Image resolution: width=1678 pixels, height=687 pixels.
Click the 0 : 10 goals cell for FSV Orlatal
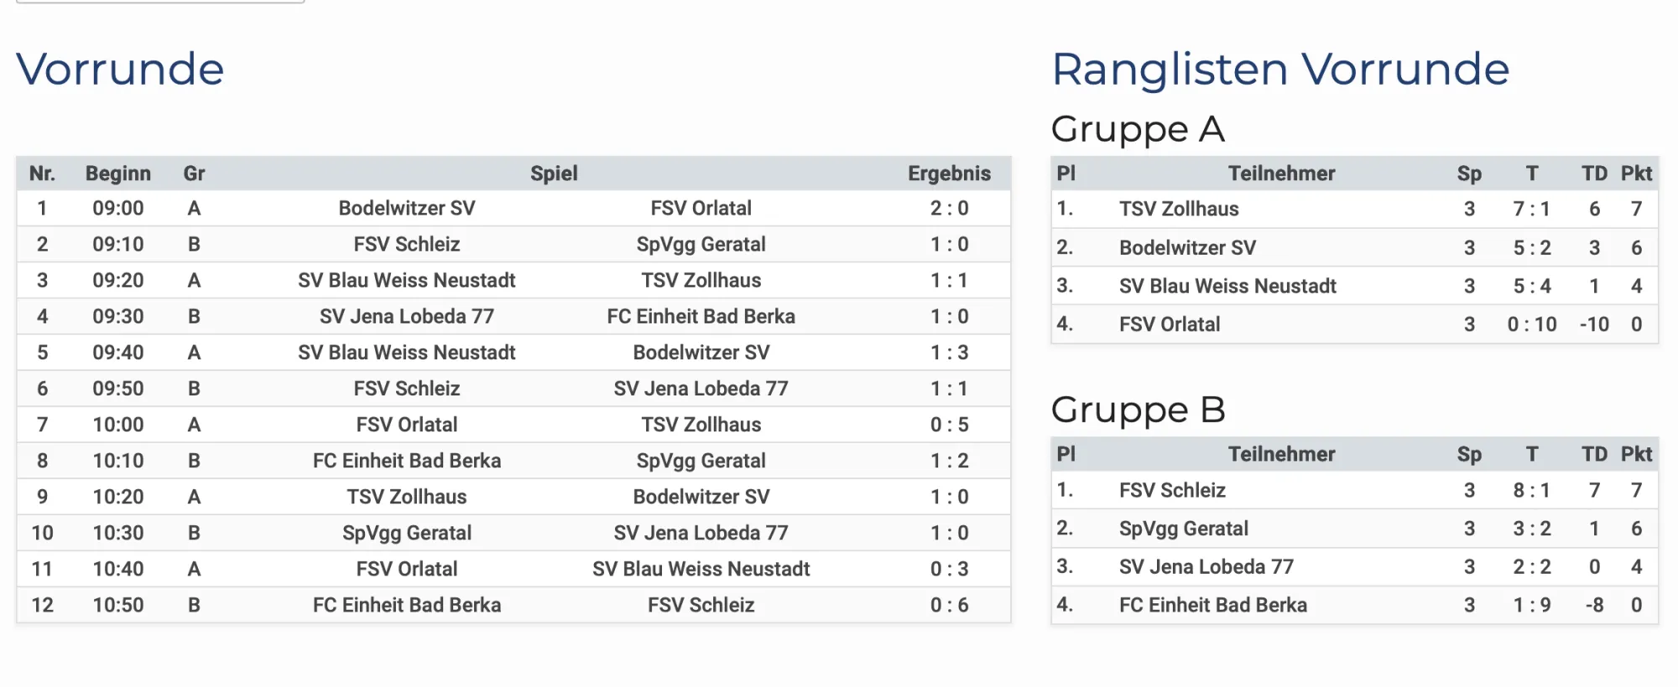[1531, 324]
